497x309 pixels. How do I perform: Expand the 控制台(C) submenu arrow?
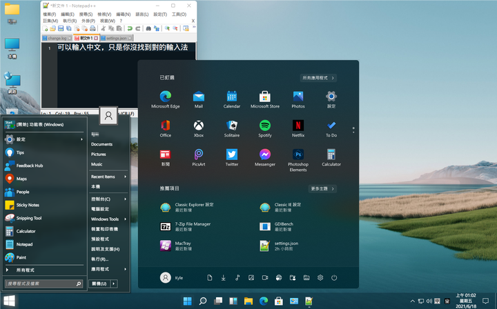125,199
